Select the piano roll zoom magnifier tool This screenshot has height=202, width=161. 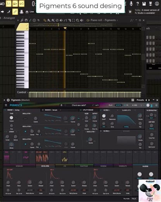click(77, 20)
